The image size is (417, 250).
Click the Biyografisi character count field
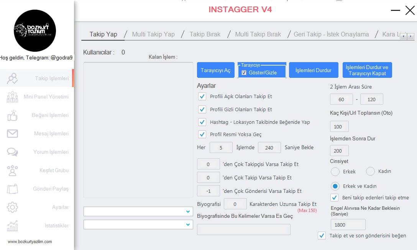click(235, 204)
